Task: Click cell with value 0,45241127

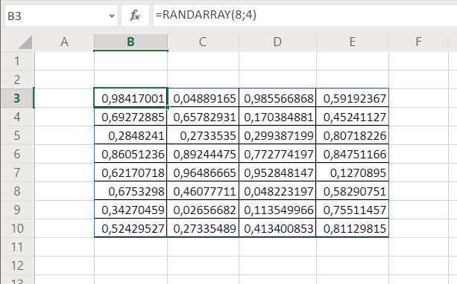Action: pos(353,117)
